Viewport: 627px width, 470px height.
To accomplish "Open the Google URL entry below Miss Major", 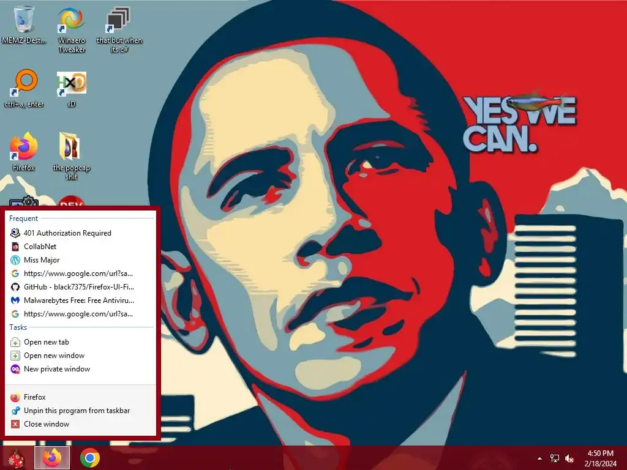I will click(x=80, y=274).
